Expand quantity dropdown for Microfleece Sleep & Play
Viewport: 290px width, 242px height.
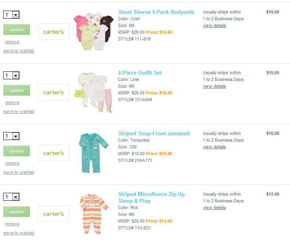[15, 197]
